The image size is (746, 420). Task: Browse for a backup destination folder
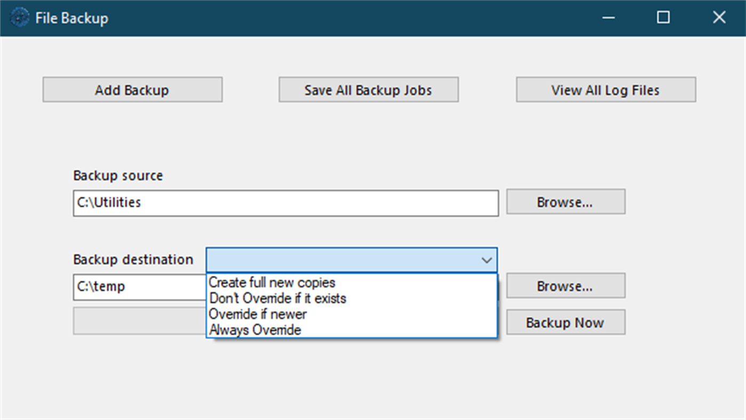565,286
